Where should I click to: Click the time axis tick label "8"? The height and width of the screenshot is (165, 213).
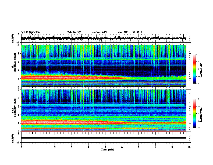click(155, 147)
